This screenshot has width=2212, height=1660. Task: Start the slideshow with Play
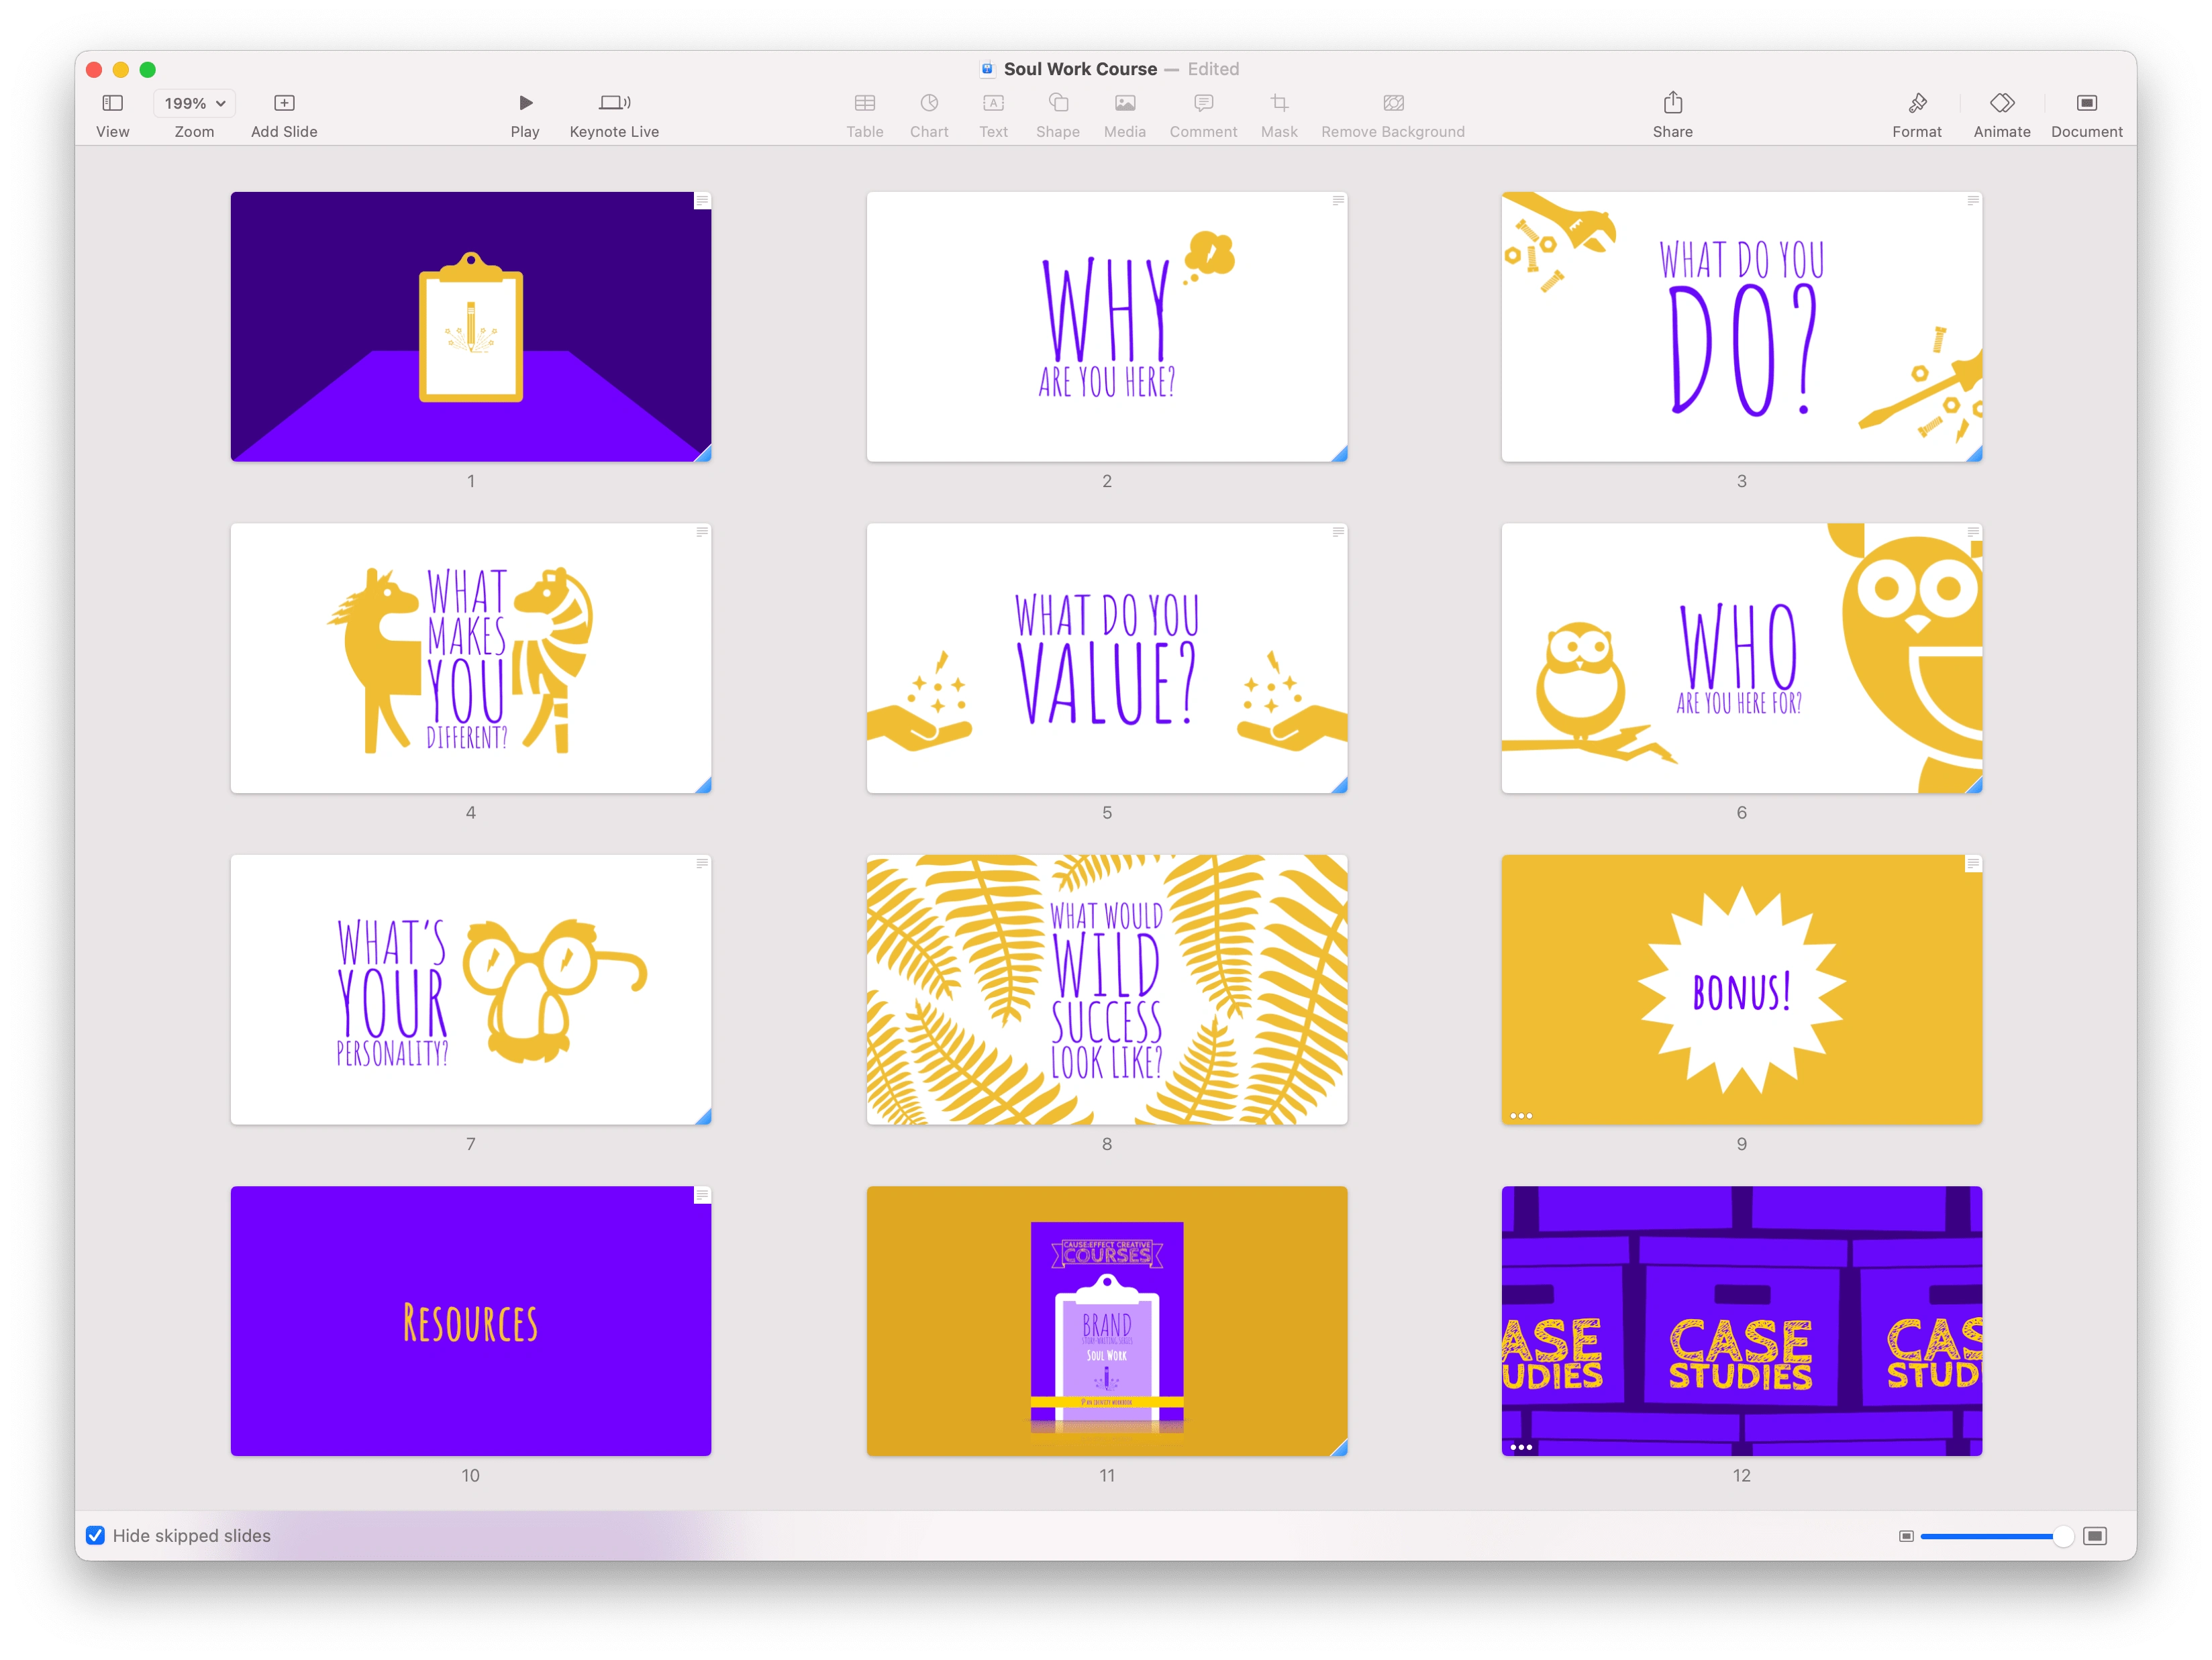[x=525, y=103]
